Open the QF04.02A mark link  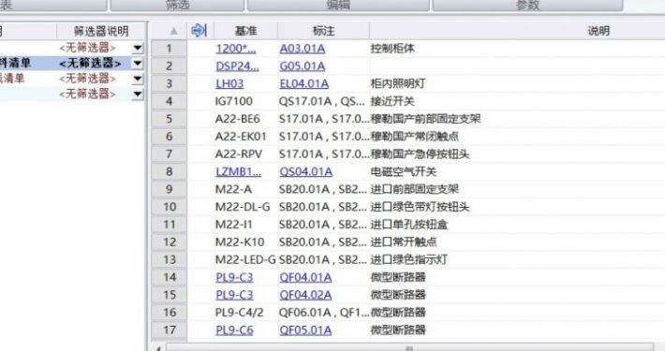pos(305,295)
